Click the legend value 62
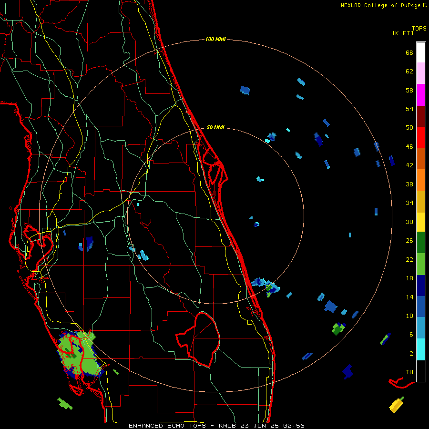 (409, 71)
